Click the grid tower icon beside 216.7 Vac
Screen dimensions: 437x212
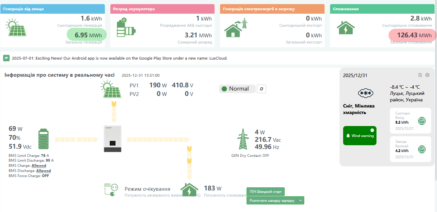(x=243, y=139)
